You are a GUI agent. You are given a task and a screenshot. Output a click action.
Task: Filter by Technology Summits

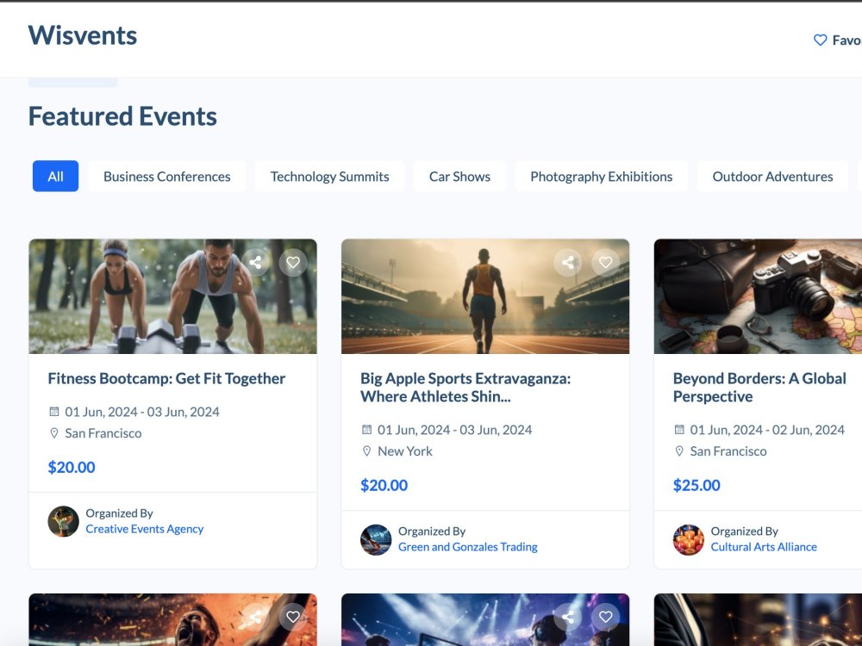[x=330, y=177]
